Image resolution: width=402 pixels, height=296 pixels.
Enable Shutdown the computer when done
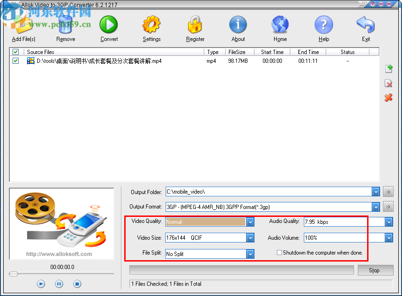coord(279,253)
